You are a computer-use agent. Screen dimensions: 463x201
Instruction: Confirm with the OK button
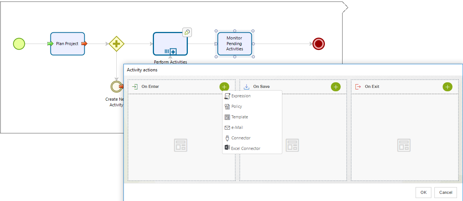[x=423, y=192]
